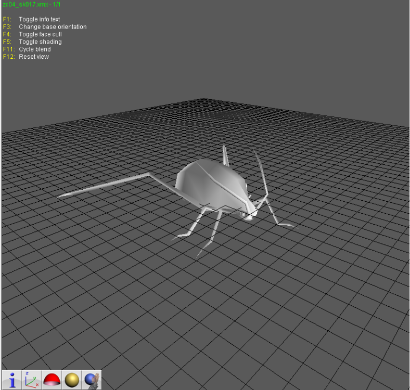Toggle face cull with red half-dome icon

point(52,380)
